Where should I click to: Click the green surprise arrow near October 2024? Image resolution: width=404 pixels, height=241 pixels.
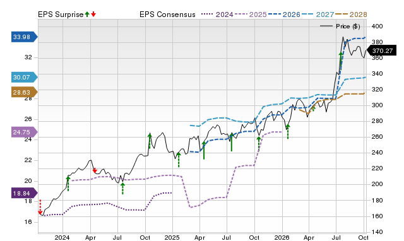pyautogui.click(x=150, y=141)
